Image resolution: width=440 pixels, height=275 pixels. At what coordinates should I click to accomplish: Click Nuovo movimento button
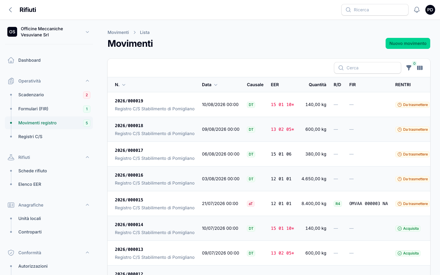pyautogui.click(x=408, y=43)
